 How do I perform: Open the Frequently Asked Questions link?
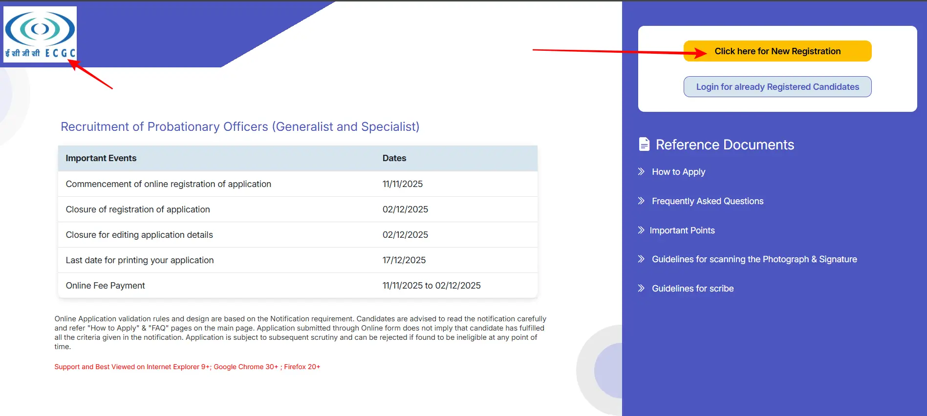coord(707,201)
